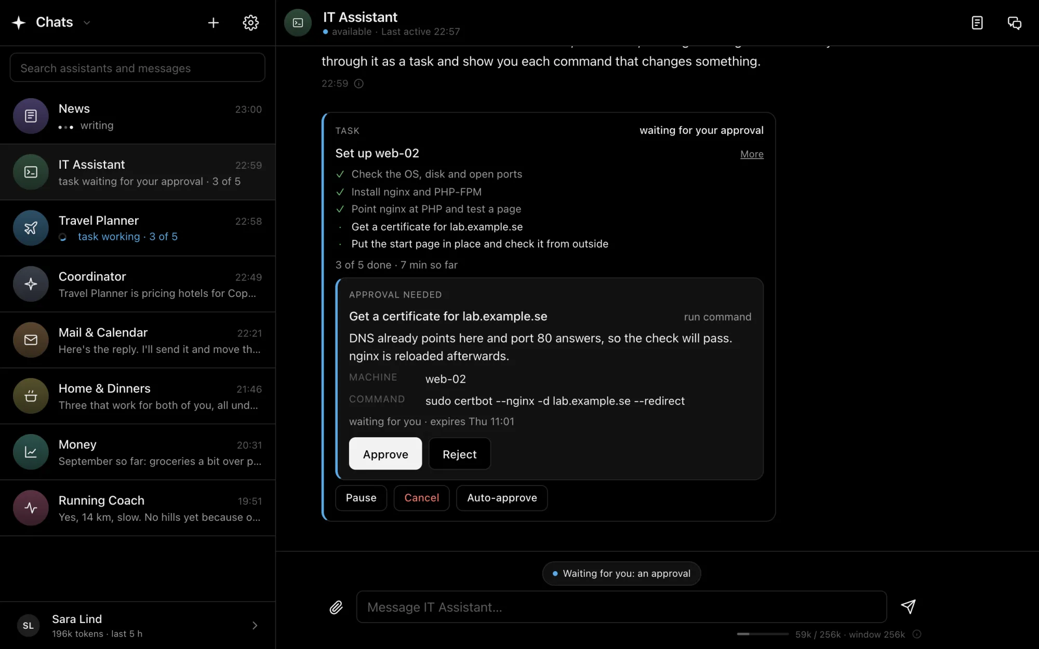Image resolution: width=1039 pixels, height=649 pixels.
Task: Pause the Set up web-02 task
Action: coord(361,498)
